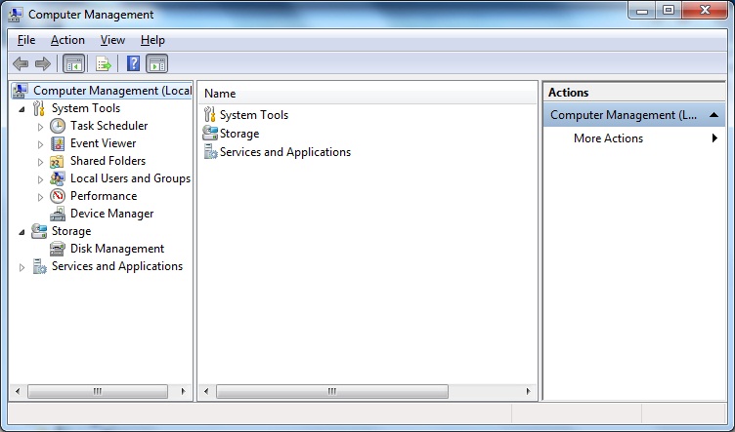735x432 pixels.
Task: Click the Local Users and Groups icon
Action: point(58,178)
